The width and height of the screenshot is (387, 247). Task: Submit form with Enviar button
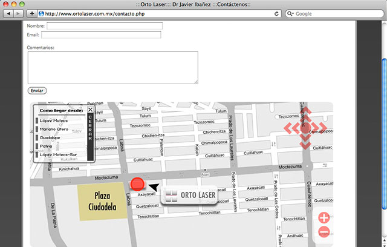(x=37, y=91)
